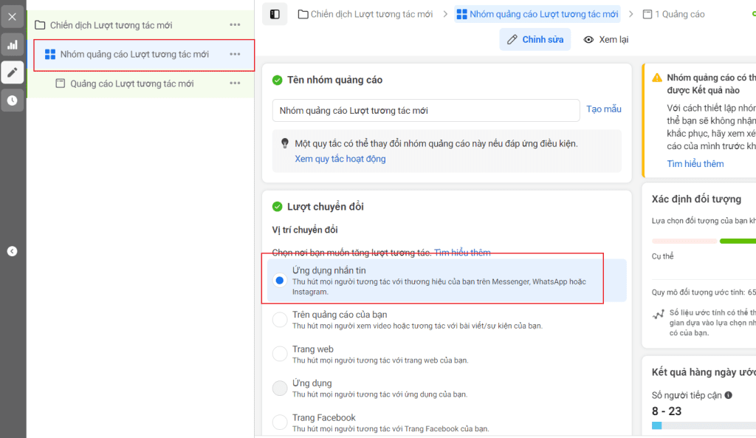The height and width of the screenshot is (438, 756).
Task: Click green checkmark beside Lượt chuyển đổi
Action: pos(278,207)
